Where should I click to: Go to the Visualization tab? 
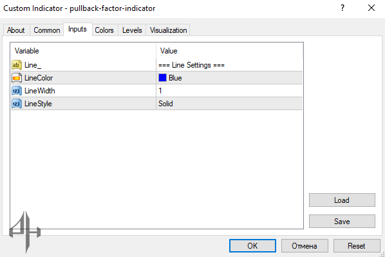point(169,30)
